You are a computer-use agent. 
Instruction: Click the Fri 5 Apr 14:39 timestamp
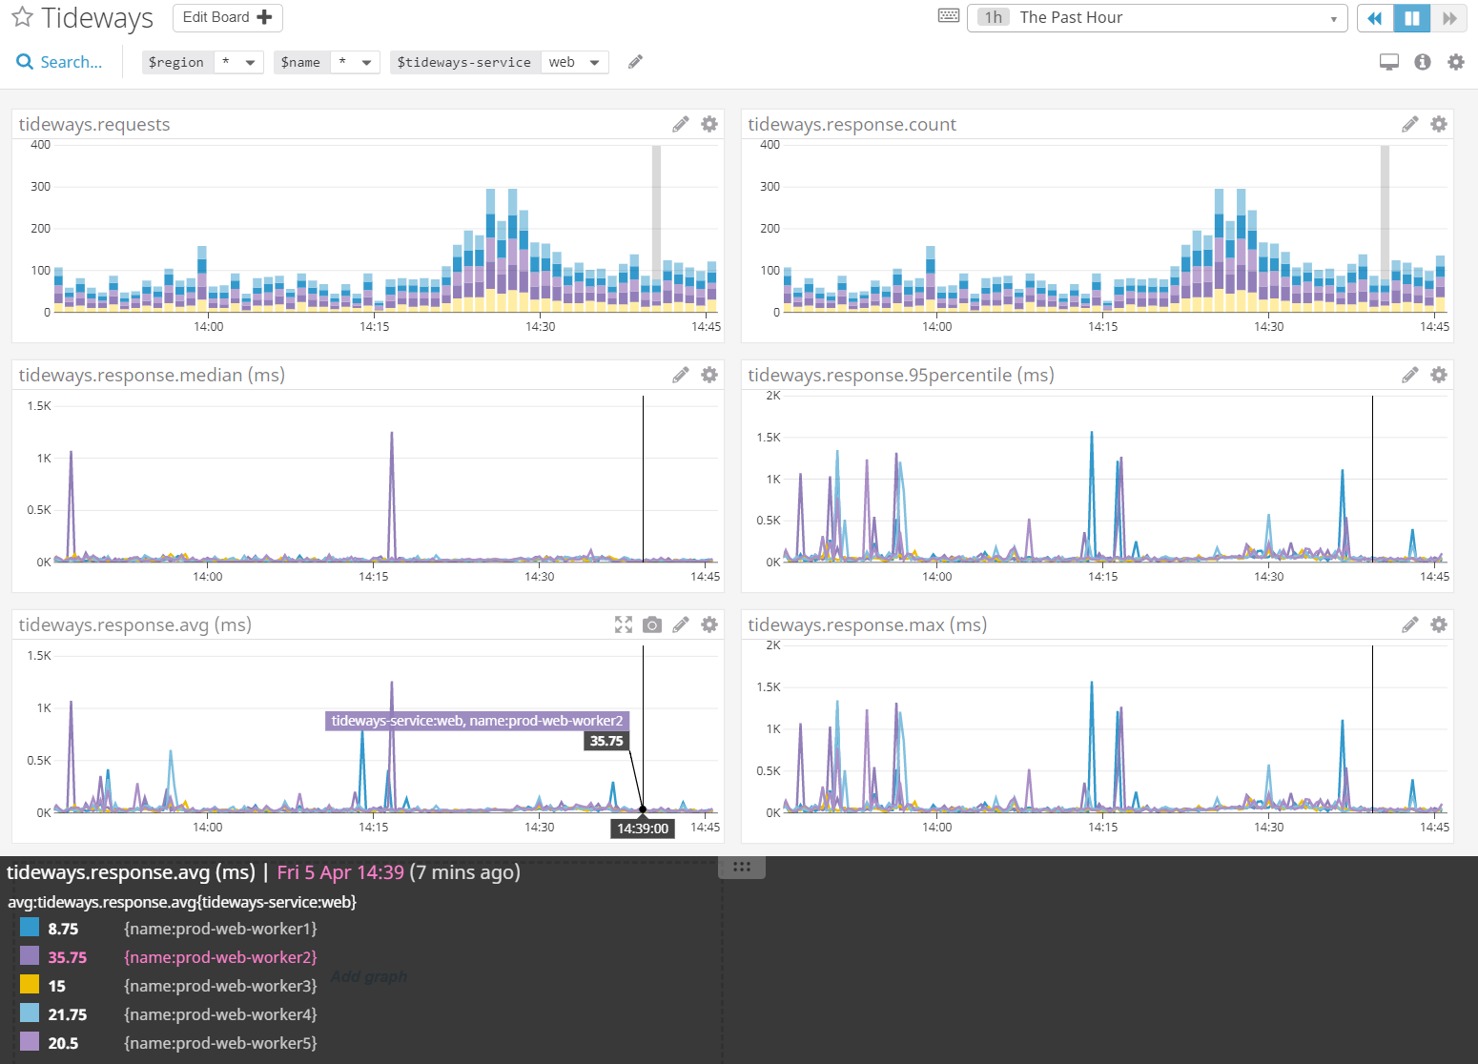340,872
